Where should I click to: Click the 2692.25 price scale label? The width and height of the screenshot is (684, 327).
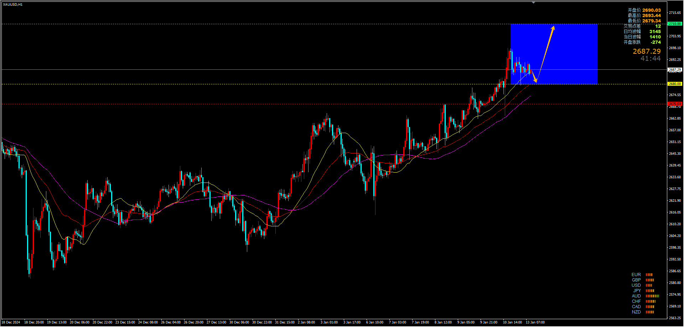click(x=675, y=60)
